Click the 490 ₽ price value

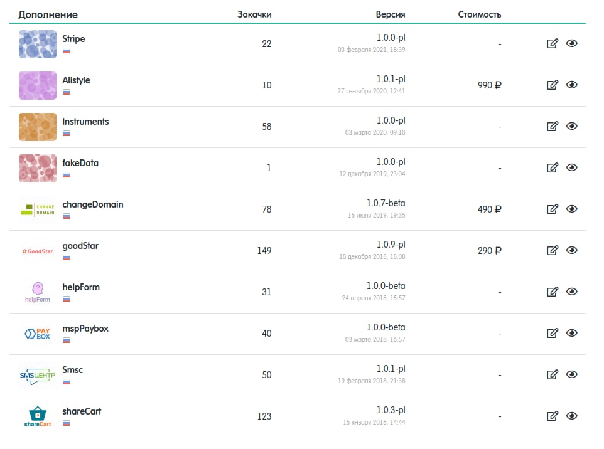tap(490, 209)
